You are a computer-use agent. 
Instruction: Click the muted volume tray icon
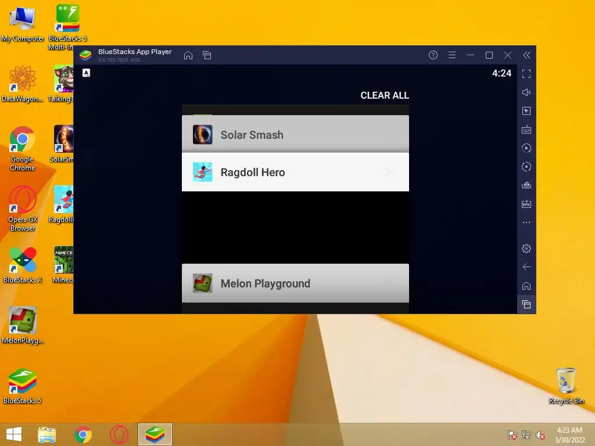540,435
